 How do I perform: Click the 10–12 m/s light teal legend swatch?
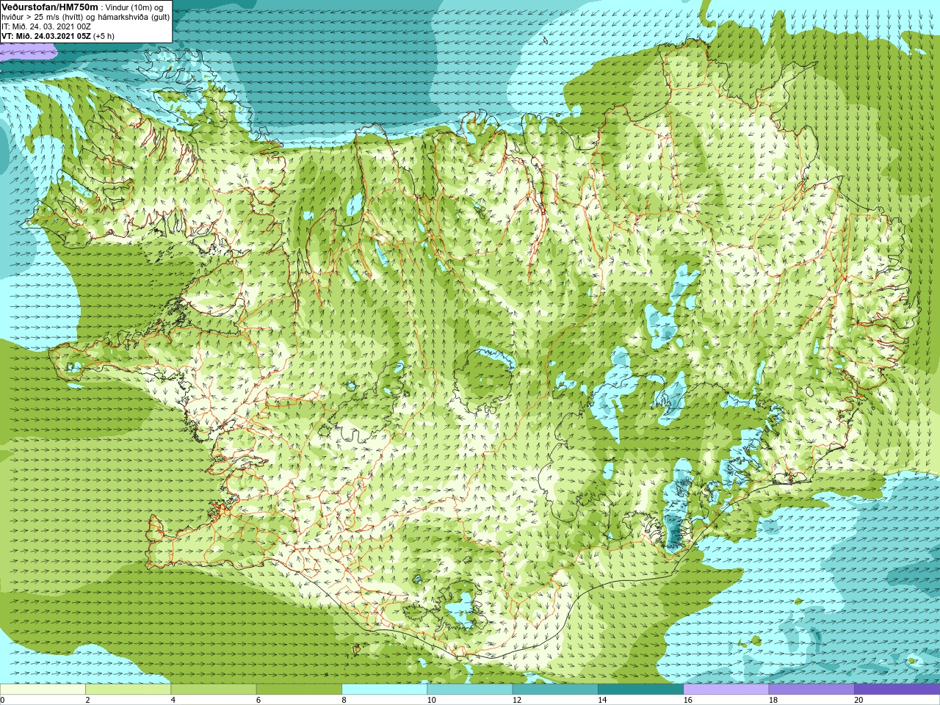[469, 690]
